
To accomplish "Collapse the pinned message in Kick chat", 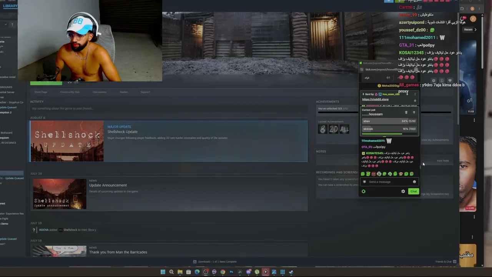I will (x=407, y=94).
